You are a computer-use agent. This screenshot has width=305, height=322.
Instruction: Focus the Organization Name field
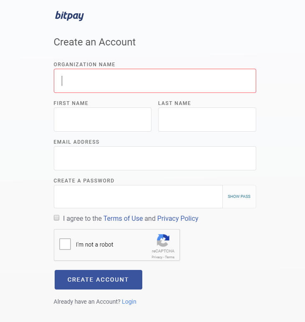pyautogui.click(x=155, y=81)
